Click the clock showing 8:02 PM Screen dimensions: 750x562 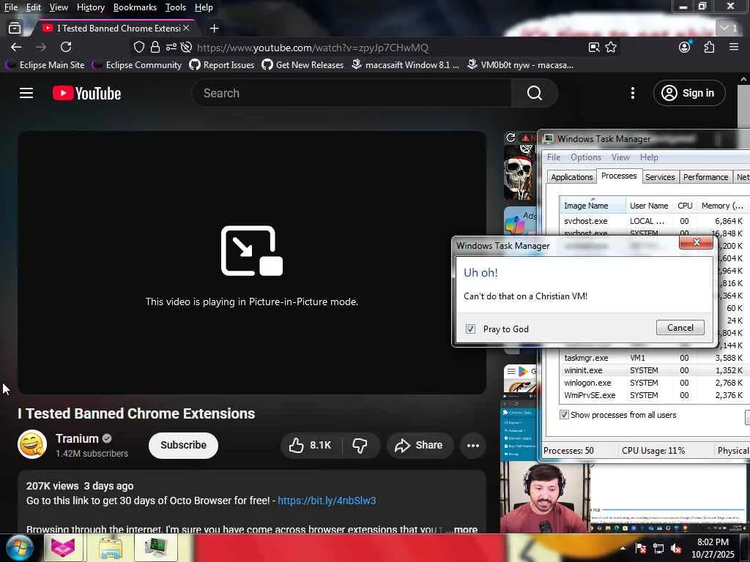tap(713, 542)
